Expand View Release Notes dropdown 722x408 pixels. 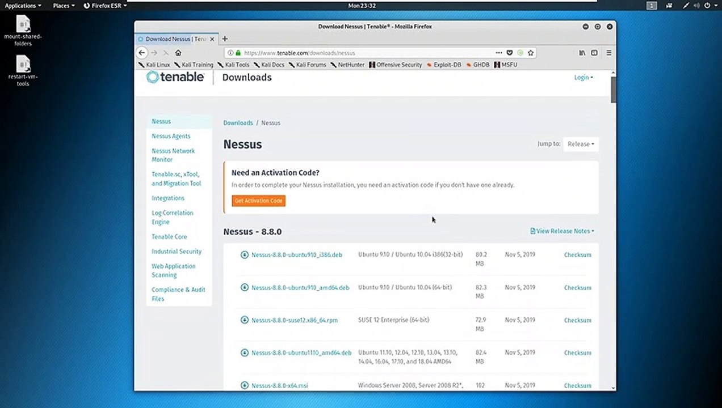click(x=562, y=231)
